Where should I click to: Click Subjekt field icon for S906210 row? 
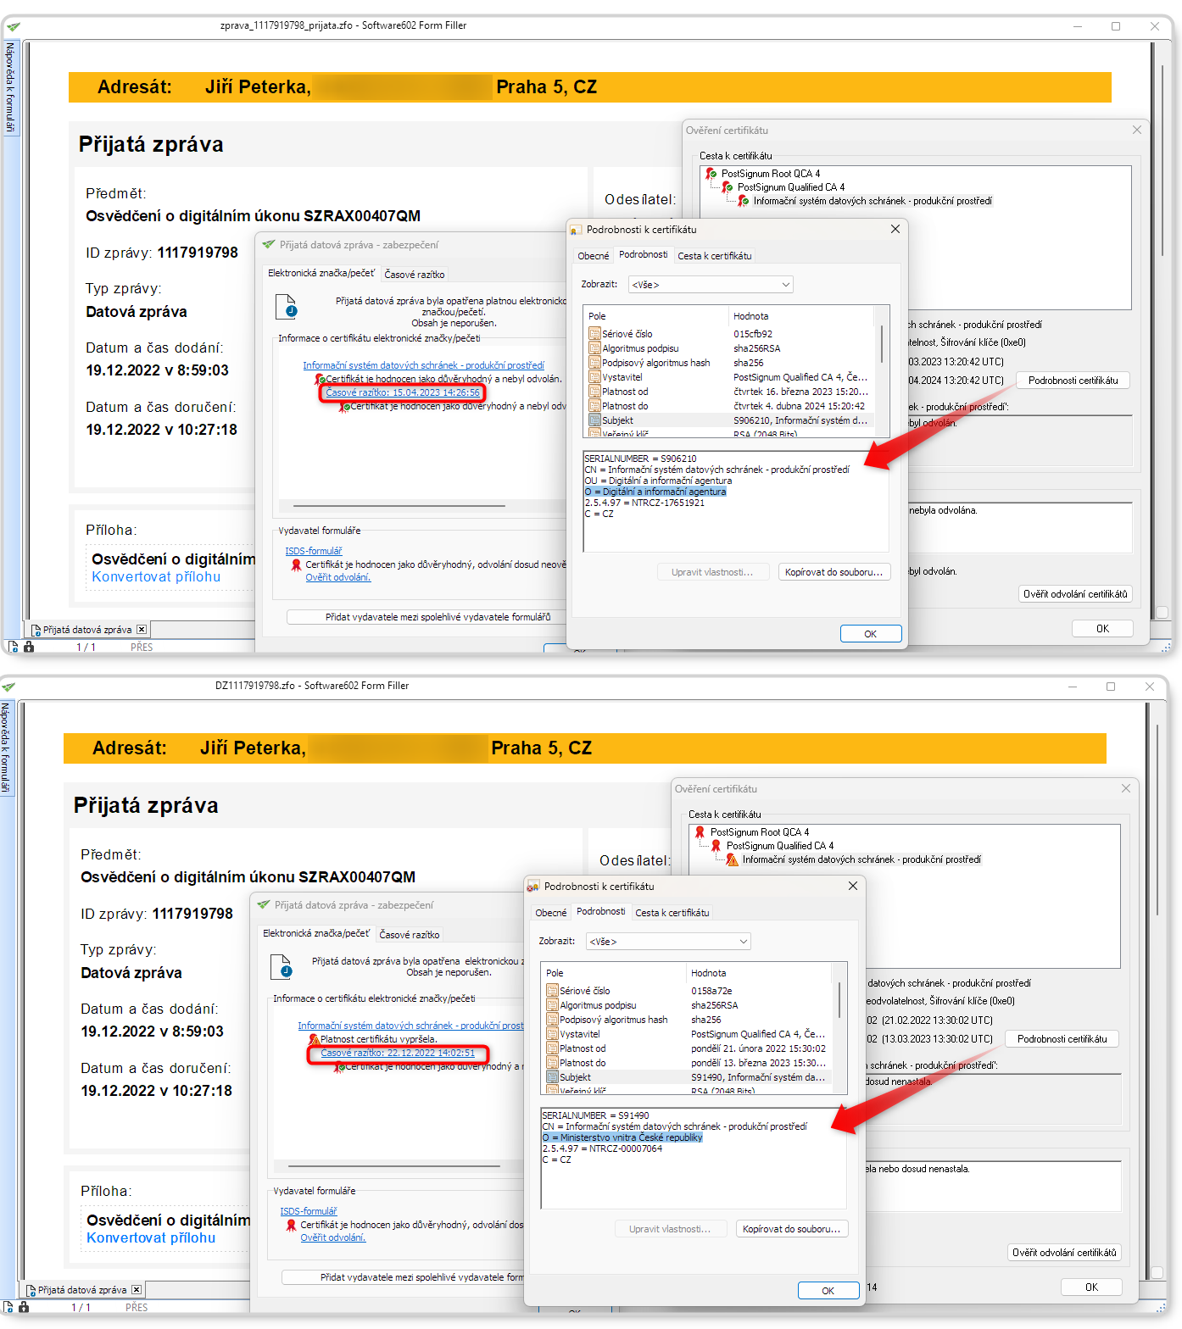[594, 420]
